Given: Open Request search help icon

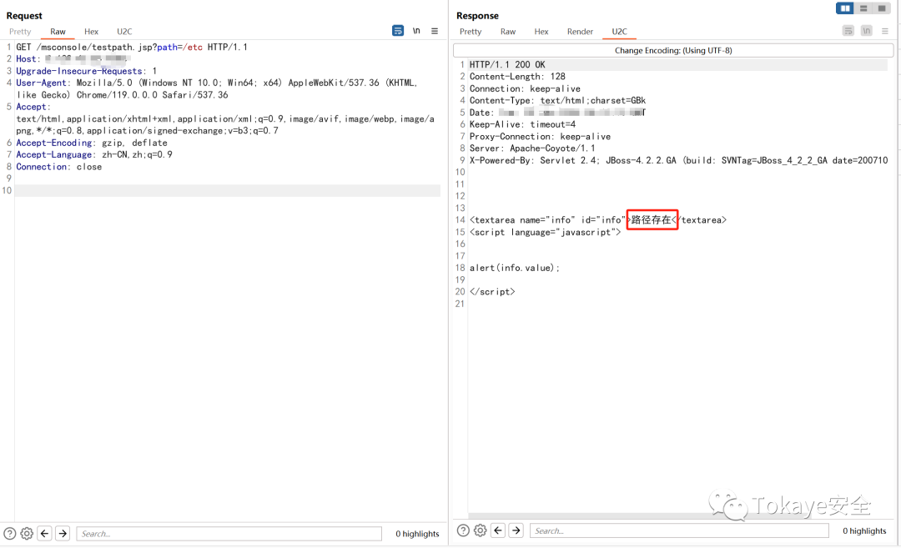Looking at the screenshot, I should pos(10,534).
